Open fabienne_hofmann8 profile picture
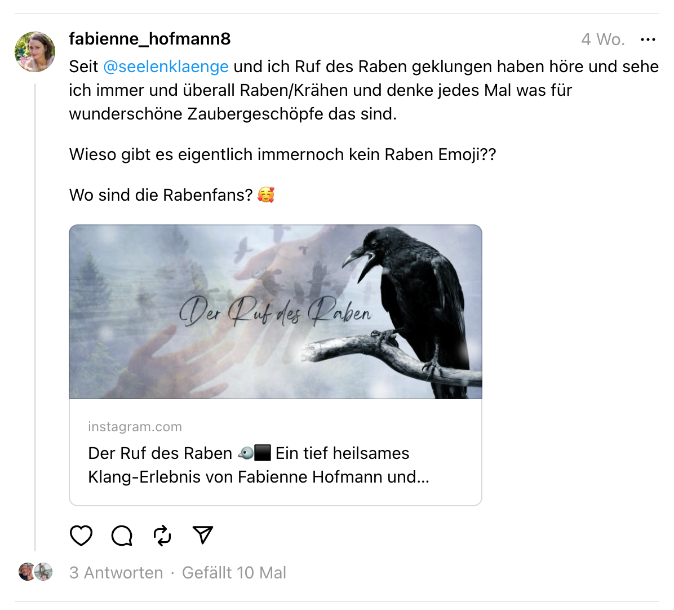674x610 pixels. tap(35, 52)
